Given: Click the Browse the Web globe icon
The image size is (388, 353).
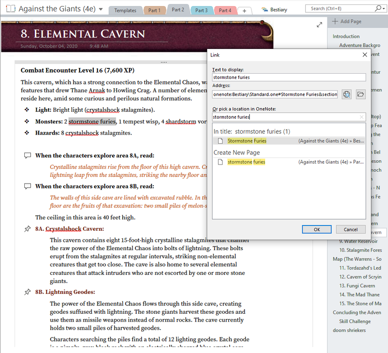Looking at the screenshot, I should point(346,94).
